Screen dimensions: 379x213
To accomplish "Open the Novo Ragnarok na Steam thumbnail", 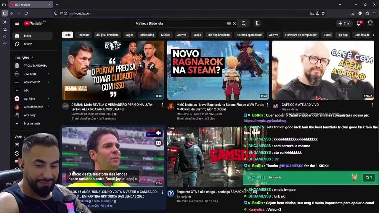I will (218, 70).
